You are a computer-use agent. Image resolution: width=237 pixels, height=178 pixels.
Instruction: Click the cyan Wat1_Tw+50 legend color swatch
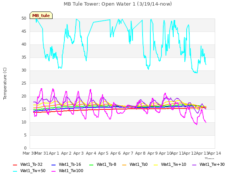[15, 171]
